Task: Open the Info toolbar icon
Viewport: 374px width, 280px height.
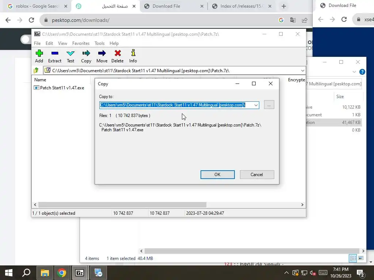Action: [x=133, y=56]
